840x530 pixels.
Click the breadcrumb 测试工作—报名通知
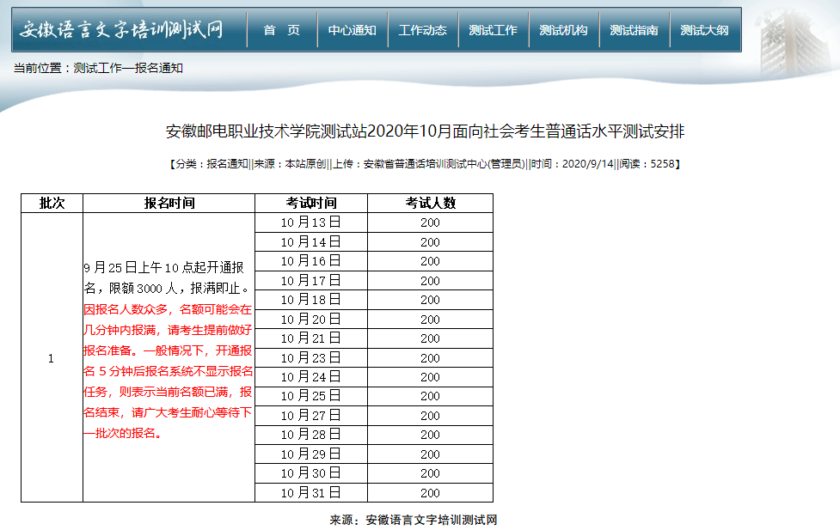pos(128,69)
